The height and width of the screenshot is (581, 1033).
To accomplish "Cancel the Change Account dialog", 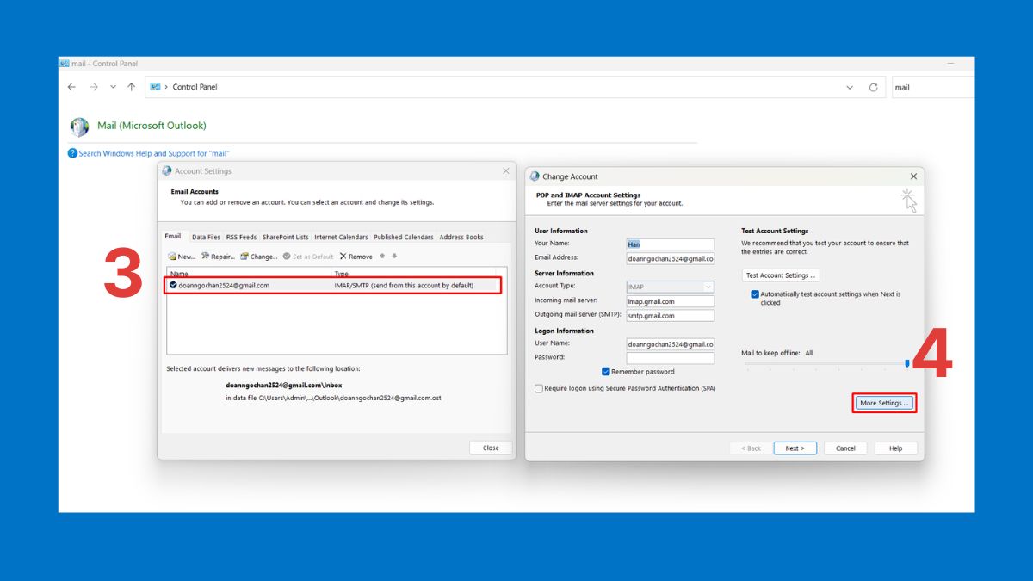I will [x=845, y=448].
